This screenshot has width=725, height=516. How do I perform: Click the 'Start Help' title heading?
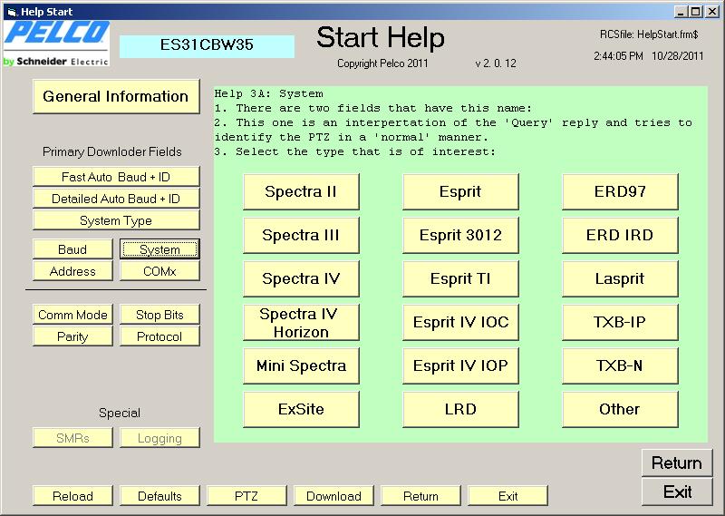click(381, 38)
